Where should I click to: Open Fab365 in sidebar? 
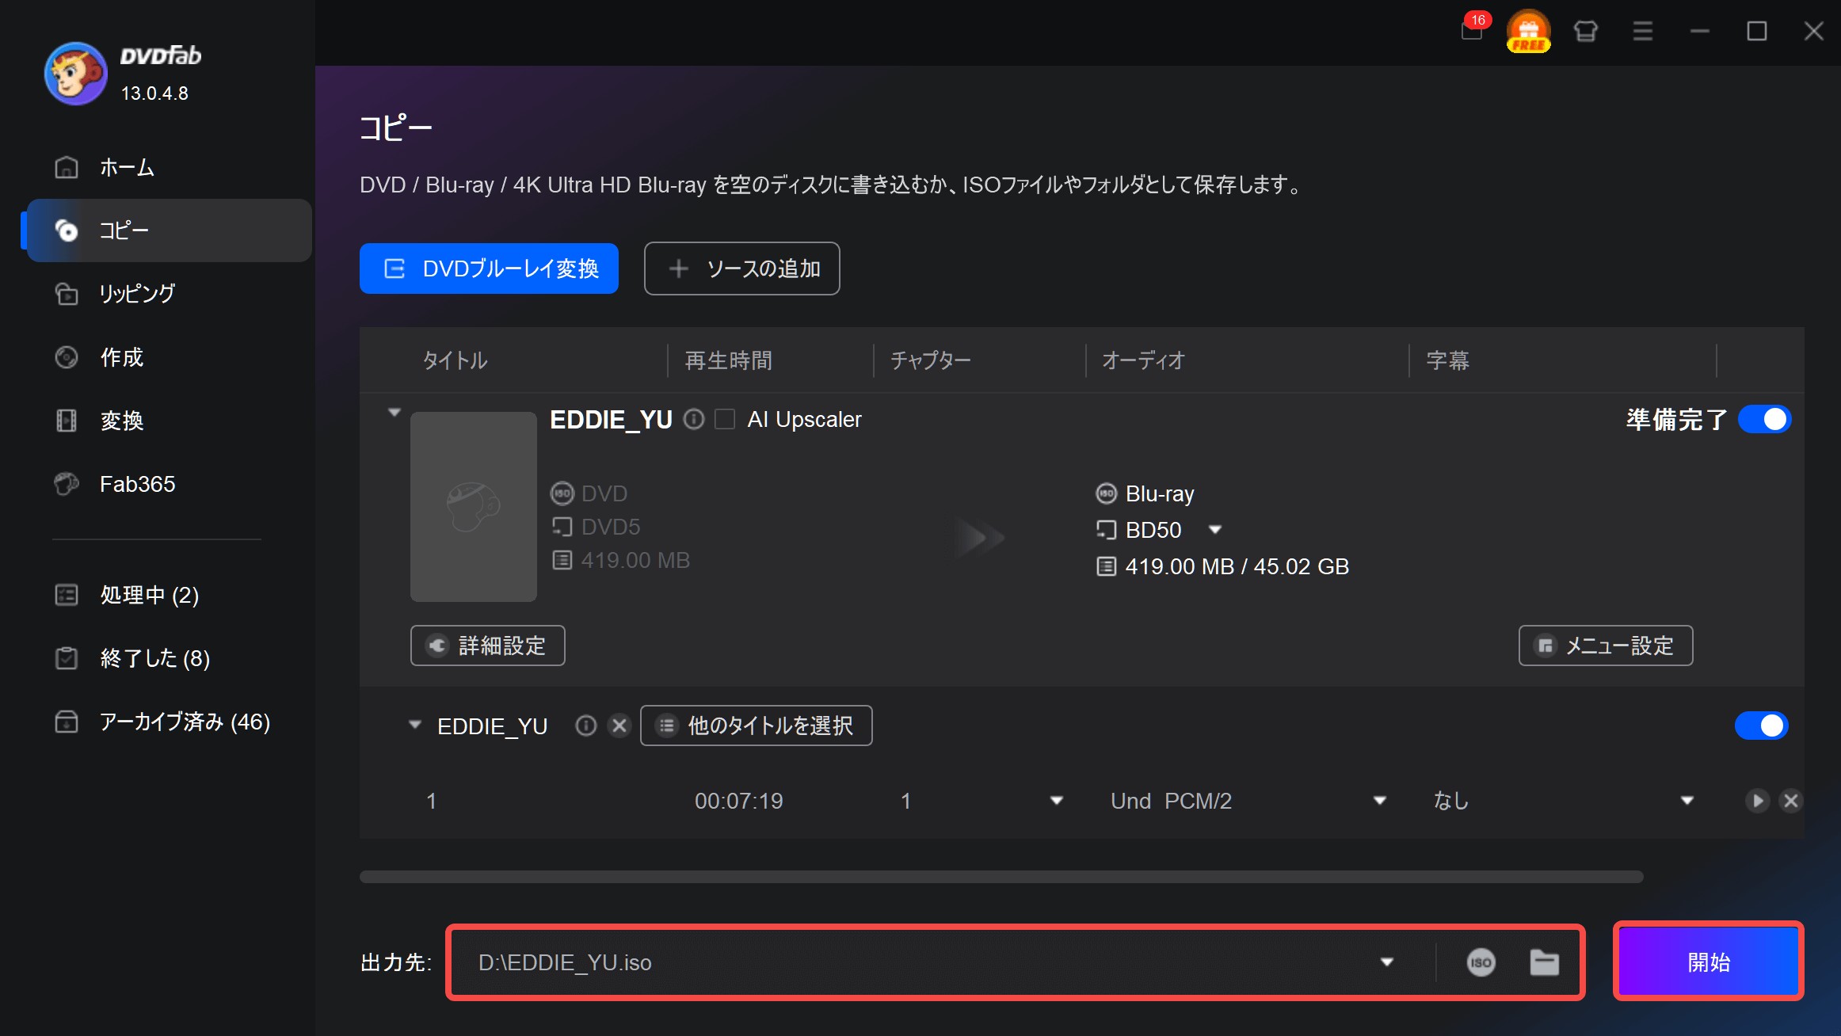click(x=168, y=484)
